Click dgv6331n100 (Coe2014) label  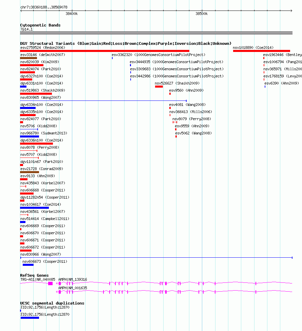click(x=42, y=84)
